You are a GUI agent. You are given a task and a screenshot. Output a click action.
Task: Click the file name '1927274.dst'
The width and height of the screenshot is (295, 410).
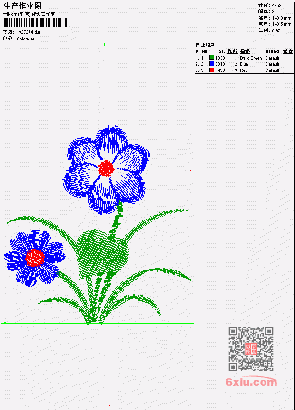[29, 32]
